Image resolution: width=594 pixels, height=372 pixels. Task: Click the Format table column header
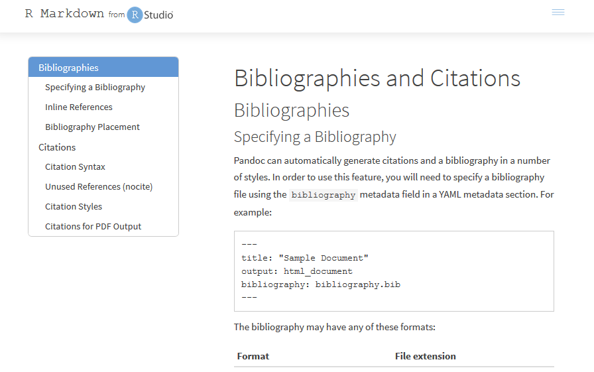[253, 356]
